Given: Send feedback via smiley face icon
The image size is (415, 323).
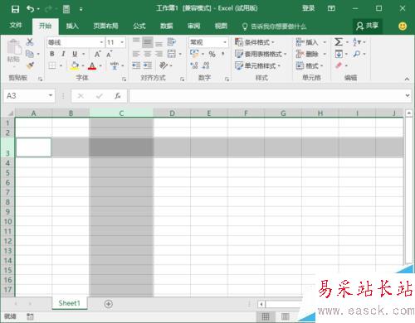Looking at the screenshot, I should [x=403, y=26].
